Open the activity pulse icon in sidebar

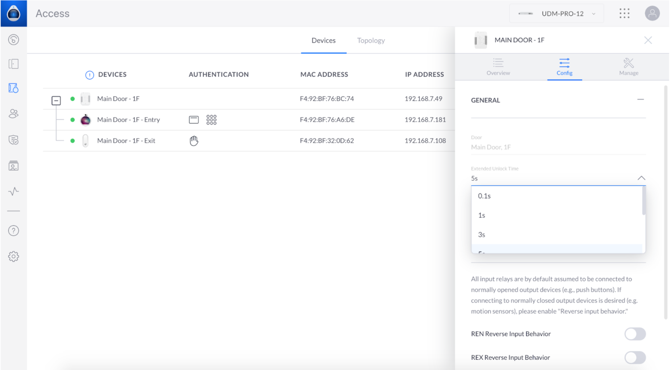[13, 191]
